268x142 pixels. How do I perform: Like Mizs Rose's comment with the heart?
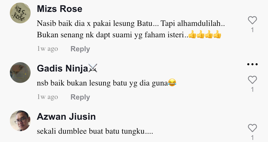252,20
